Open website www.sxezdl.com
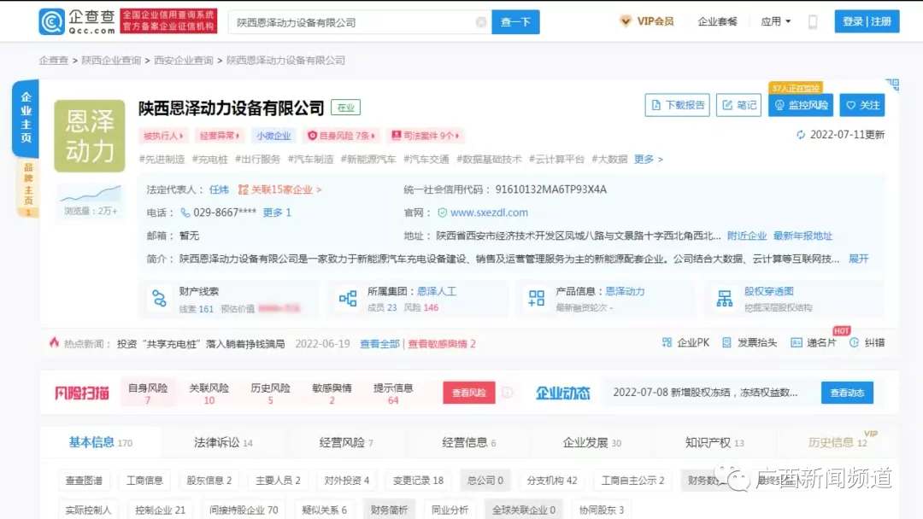The width and height of the screenshot is (923, 519). click(x=489, y=213)
